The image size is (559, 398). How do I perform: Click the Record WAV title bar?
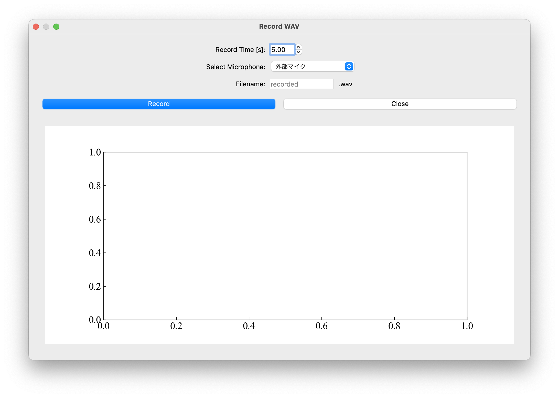(x=279, y=26)
